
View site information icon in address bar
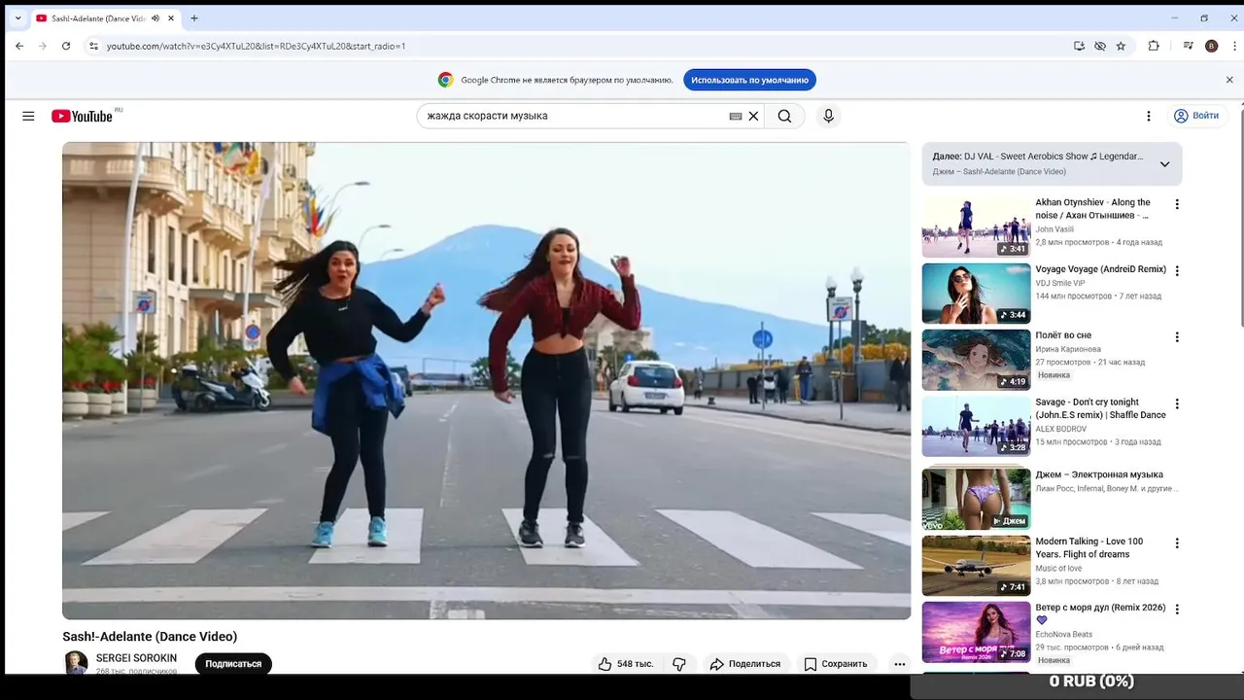(93, 46)
